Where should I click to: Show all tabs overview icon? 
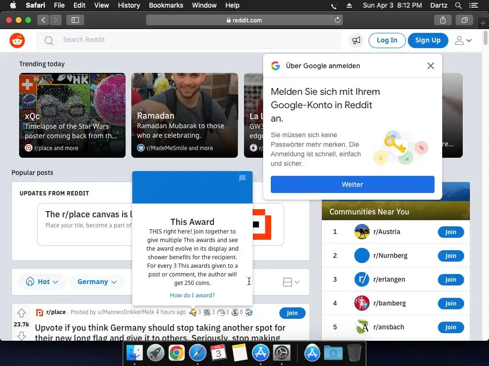click(464, 20)
